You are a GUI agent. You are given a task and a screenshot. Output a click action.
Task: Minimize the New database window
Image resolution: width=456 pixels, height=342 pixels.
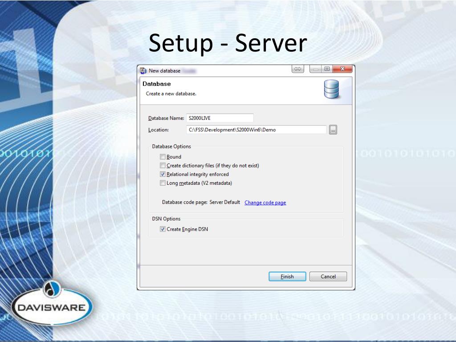pos(316,69)
